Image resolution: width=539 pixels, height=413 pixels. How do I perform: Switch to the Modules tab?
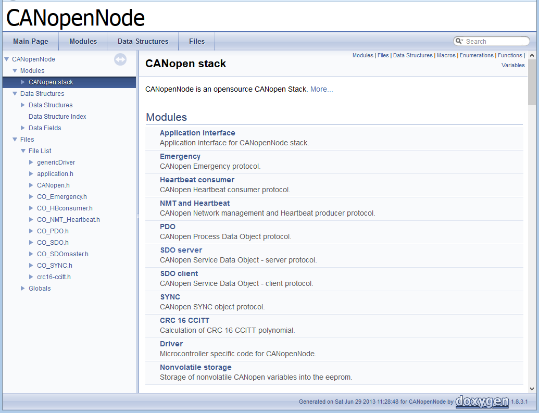[x=83, y=41]
